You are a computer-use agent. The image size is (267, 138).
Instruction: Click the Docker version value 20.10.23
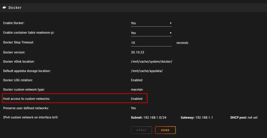138,52
